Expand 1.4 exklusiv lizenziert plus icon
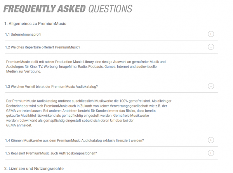 [x=211, y=140]
